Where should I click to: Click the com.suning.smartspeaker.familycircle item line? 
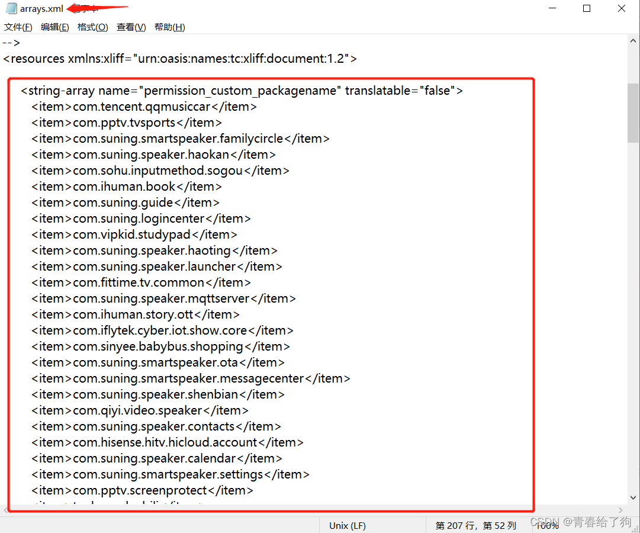(x=181, y=139)
